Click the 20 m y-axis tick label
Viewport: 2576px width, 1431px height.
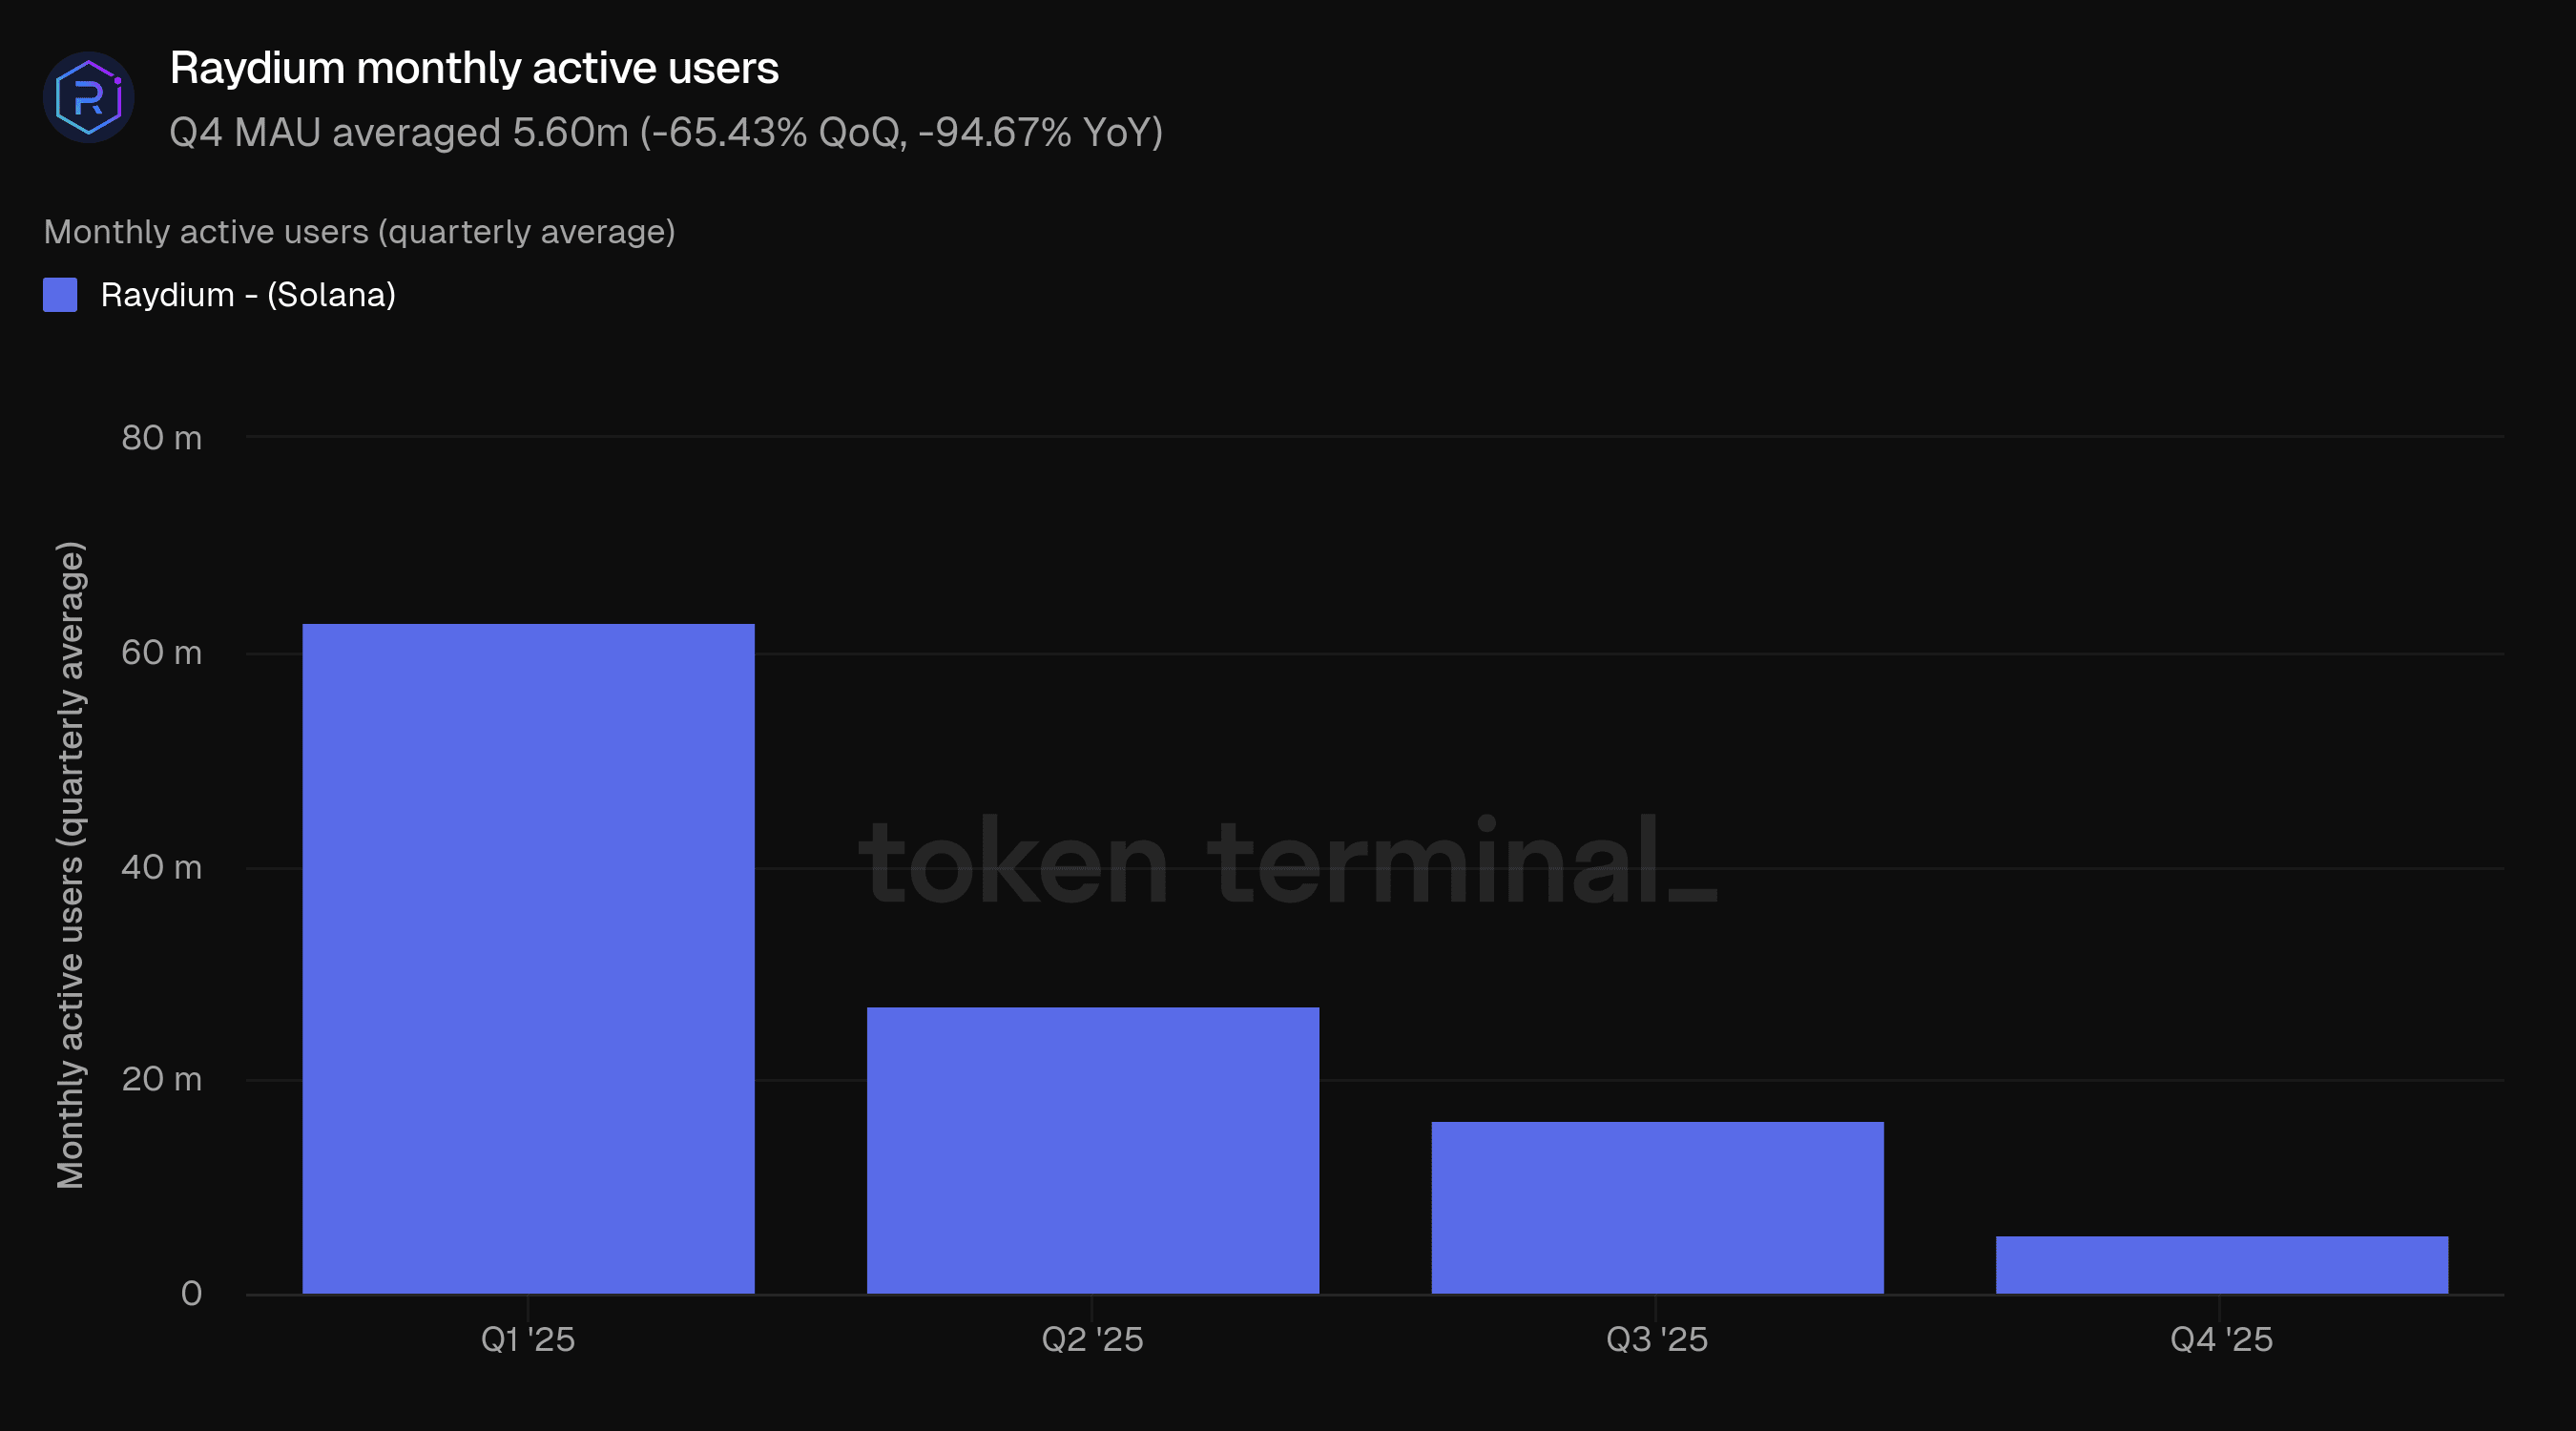[x=161, y=1079]
